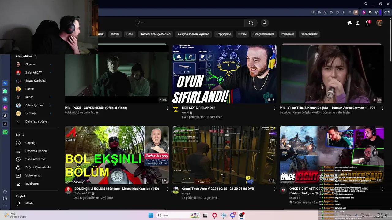Select the Futbol filter chip

(x=242, y=34)
